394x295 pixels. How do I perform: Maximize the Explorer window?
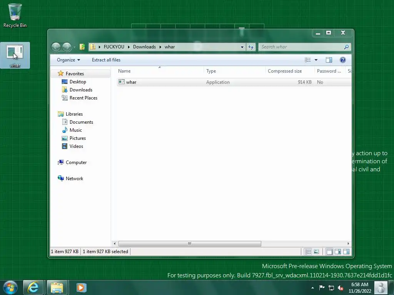pos(329,33)
